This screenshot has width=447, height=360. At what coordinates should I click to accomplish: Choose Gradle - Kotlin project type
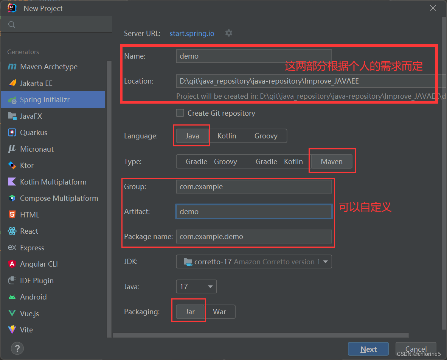tap(279, 161)
